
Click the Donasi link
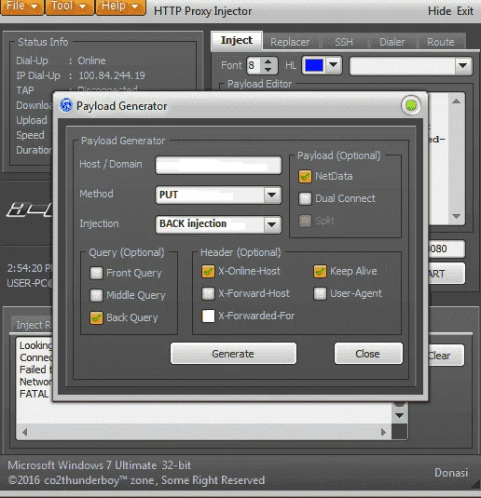[451, 473]
